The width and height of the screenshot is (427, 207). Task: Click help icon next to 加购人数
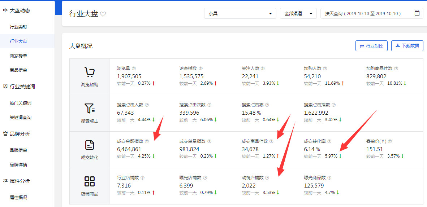point(325,69)
